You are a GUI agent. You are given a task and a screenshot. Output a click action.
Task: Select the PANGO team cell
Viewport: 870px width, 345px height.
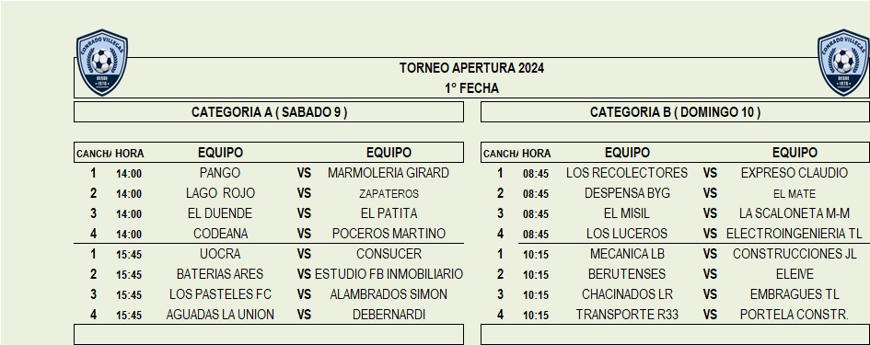[x=220, y=173]
